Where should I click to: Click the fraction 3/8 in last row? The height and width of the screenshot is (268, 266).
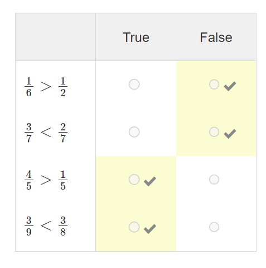pos(63,226)
